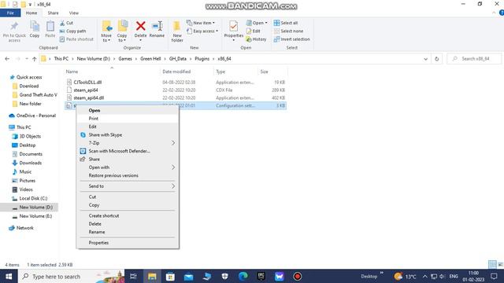
Task: Open the Copy to ribbon button
Action: click(122, 31)
